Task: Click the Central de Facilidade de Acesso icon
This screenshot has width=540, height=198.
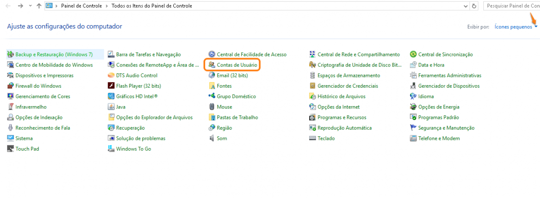Action: pyautogui.click(x=212, y=54)
